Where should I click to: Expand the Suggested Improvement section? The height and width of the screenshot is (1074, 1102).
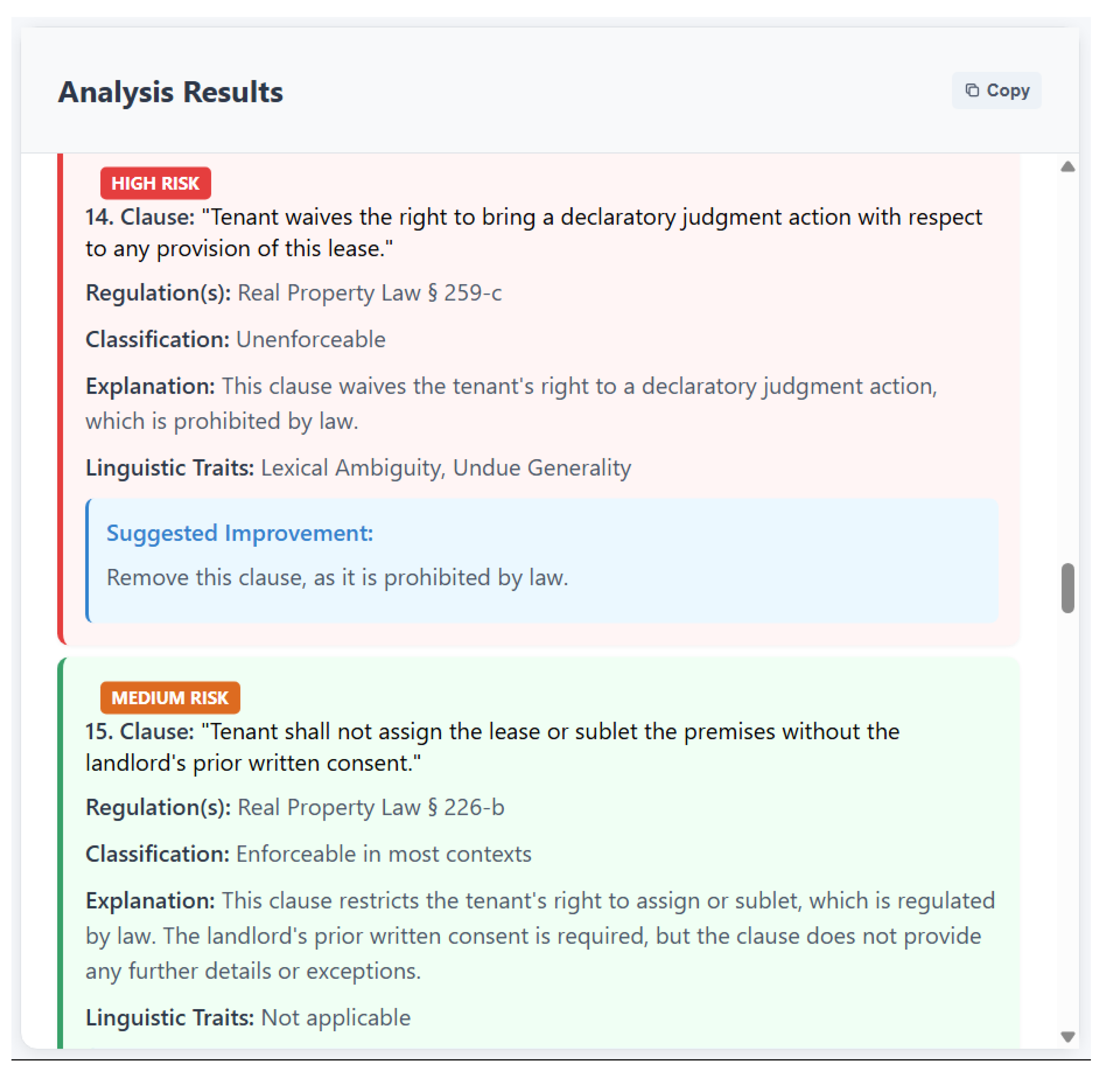coord(240,532)
